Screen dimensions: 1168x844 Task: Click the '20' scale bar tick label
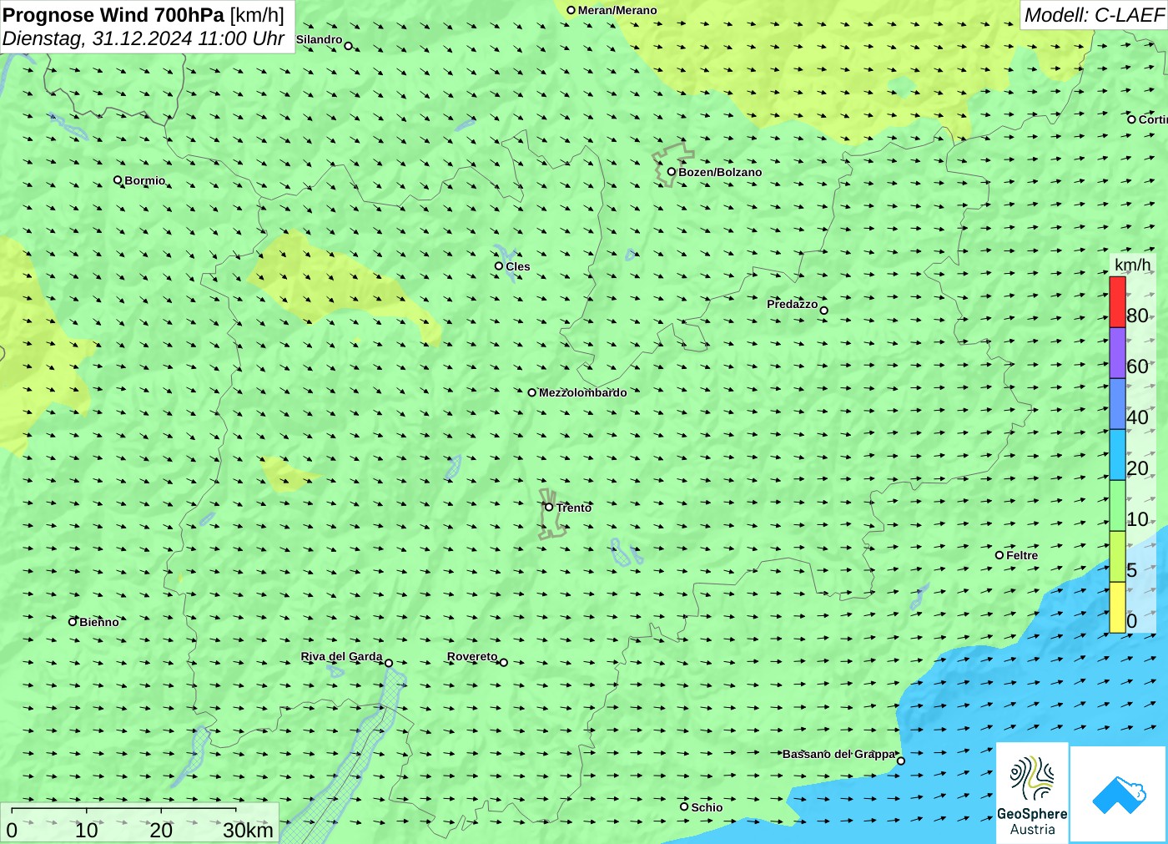(x=161, y=831)
